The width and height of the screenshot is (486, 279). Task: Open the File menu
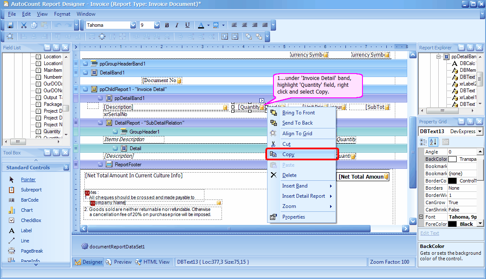point(12,14)
